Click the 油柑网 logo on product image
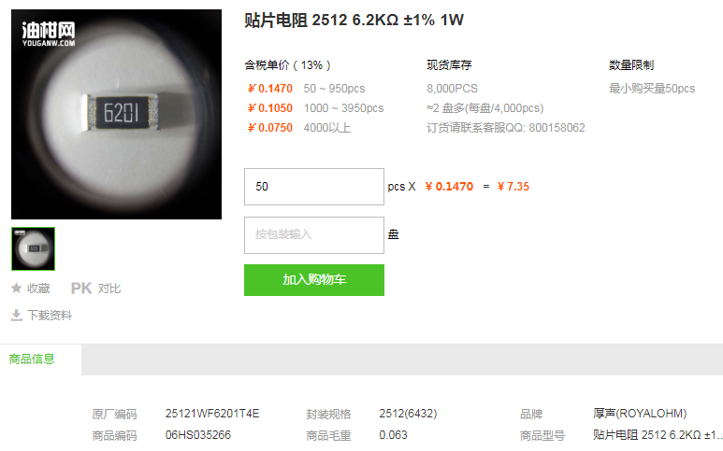Viewport: 723px width, 451px height. point(49,34)
